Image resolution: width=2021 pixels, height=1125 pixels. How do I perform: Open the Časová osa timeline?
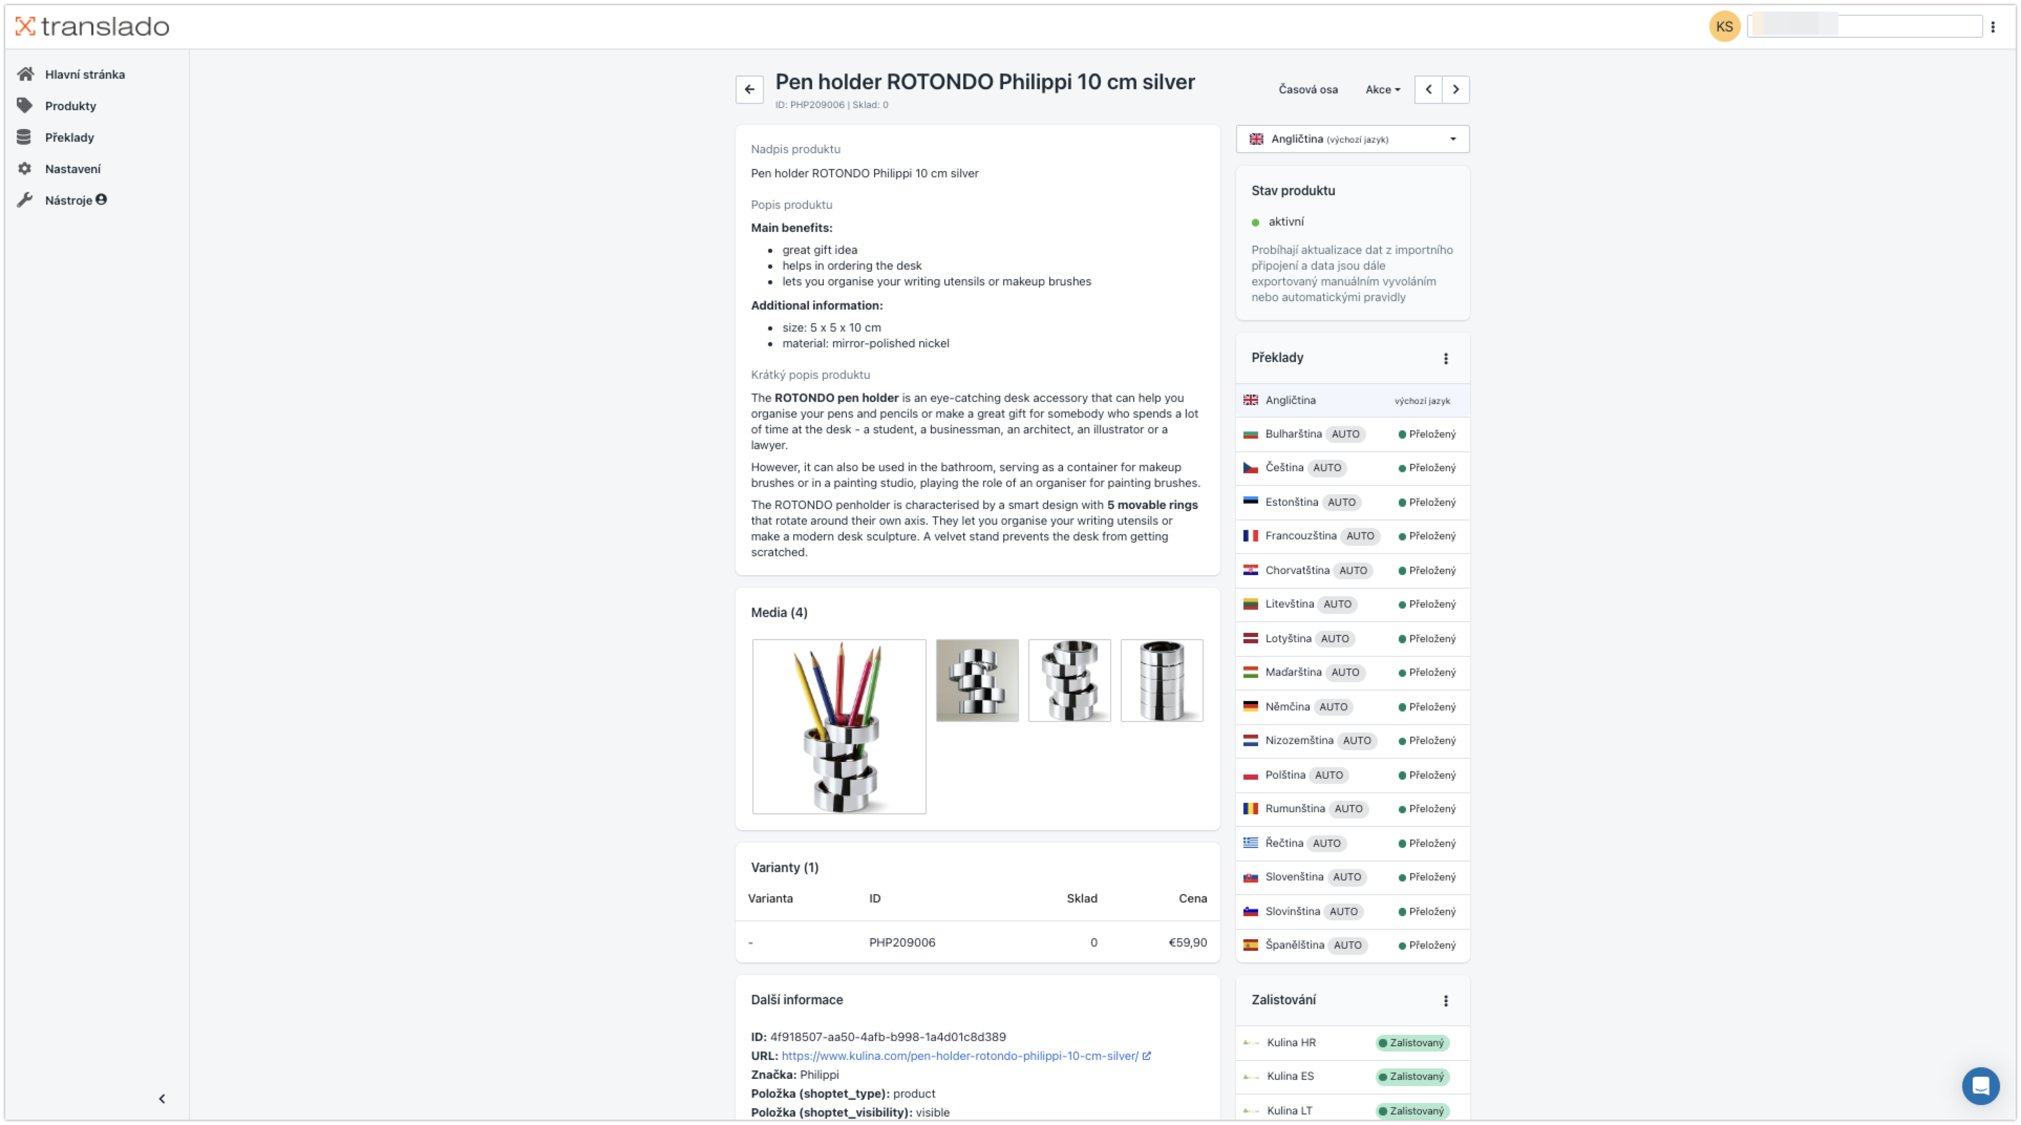[1308, 89]
